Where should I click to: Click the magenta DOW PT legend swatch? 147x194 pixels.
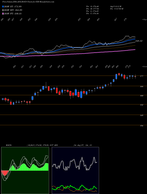pos(3,14)
